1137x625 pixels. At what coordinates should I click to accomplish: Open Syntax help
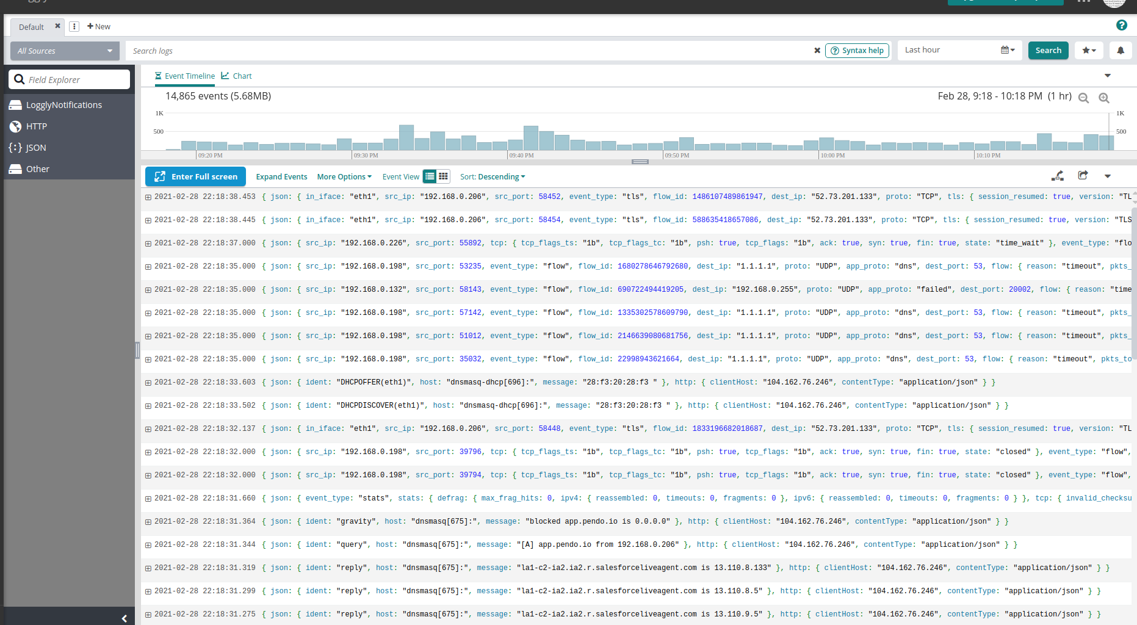[x=857, y=51]
